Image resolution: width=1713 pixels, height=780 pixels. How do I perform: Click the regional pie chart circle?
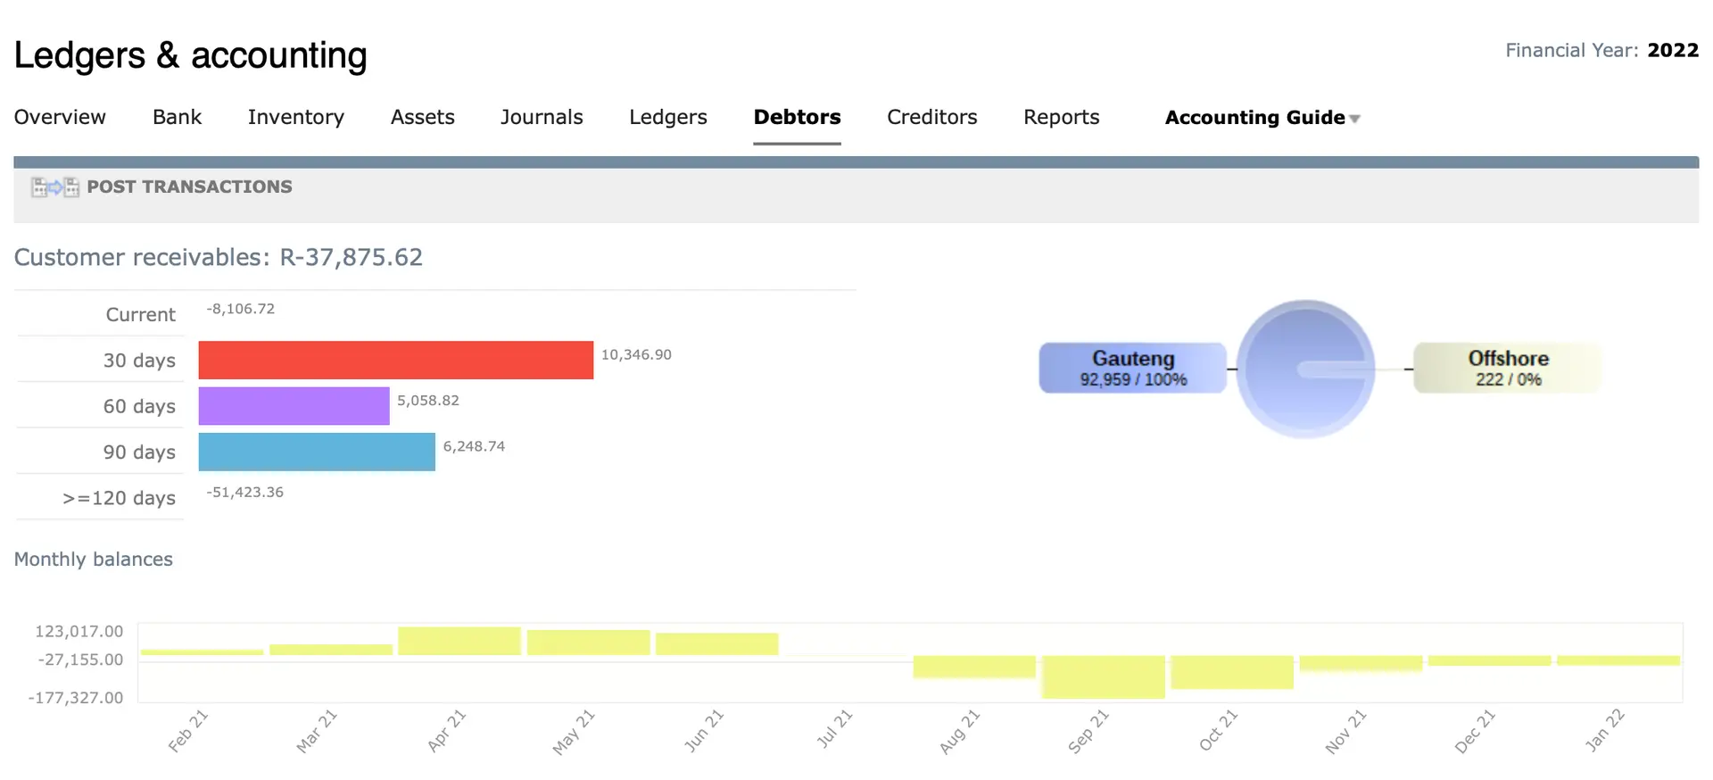(x=1305, y=369)
